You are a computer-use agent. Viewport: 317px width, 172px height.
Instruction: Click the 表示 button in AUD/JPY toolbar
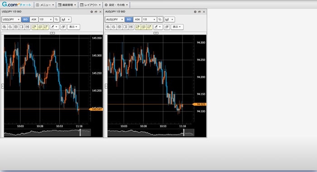[x=177, y=27]
